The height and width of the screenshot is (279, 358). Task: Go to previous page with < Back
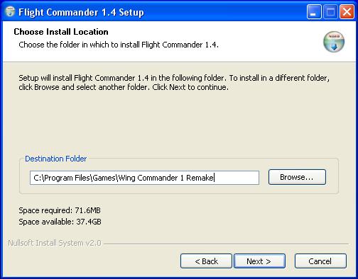pyautogui.click(x=206, y=261)
